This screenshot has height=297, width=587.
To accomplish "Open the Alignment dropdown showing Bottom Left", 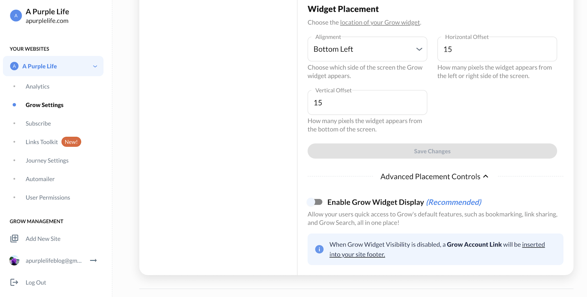I will click(x=367, y=49).
